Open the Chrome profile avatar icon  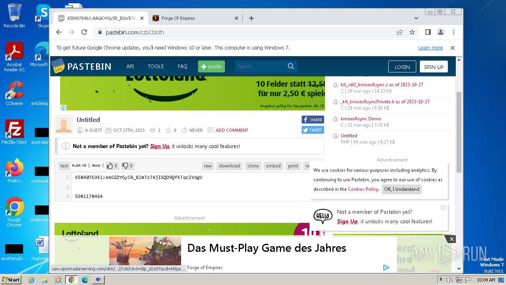point(440,32)
